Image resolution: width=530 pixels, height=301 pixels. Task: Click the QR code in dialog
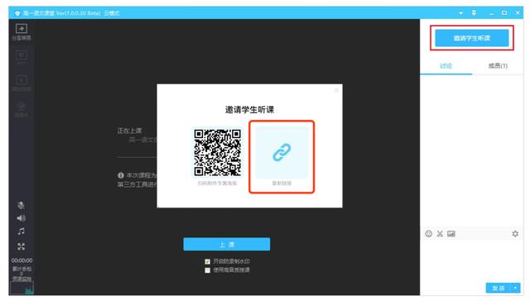217,152
